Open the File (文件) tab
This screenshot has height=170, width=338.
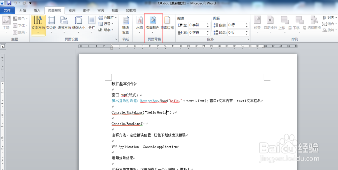(x=7, y=10)
